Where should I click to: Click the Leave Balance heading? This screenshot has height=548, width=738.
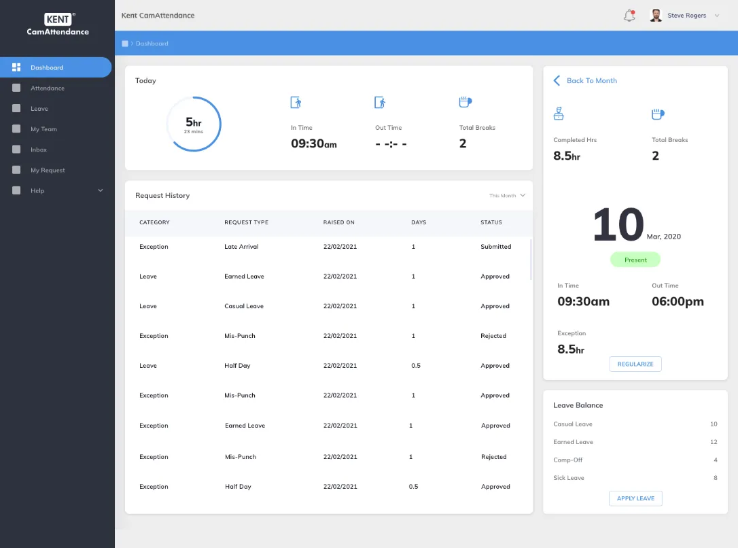pos(578,405)
